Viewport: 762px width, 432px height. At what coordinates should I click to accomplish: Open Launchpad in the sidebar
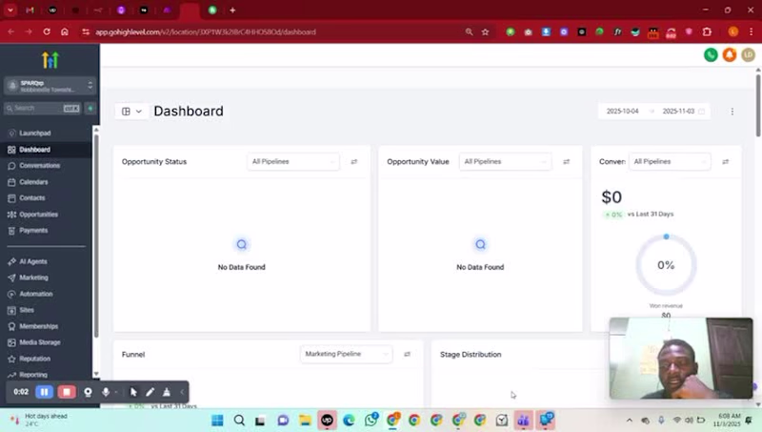tap(35, 133)
